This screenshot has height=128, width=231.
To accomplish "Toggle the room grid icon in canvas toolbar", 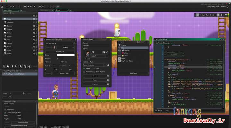I will coord(198,15).
